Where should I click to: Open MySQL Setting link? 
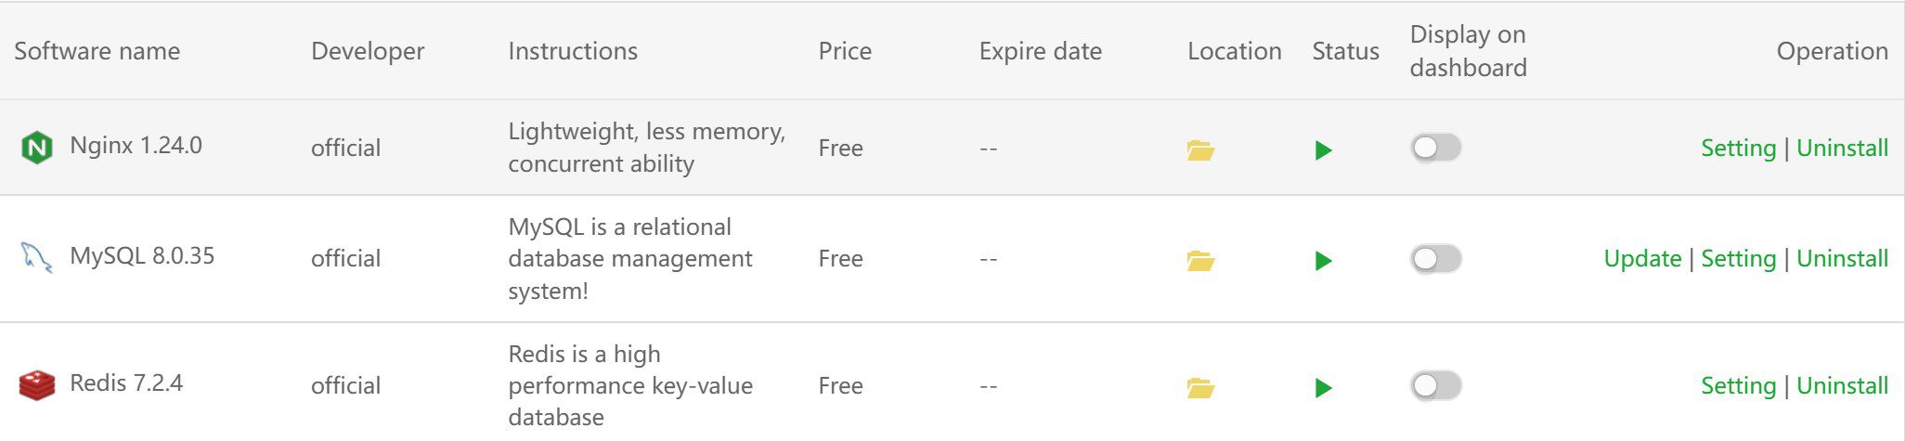tap(1738, 258)
